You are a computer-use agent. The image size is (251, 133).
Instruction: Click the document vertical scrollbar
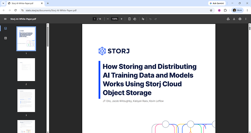[x=250, y=28]
